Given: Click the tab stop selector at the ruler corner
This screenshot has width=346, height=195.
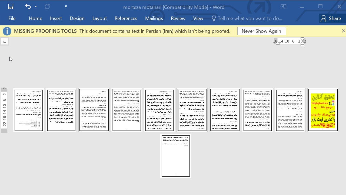Looking at the screenshot, I should [x=5, y=41].
